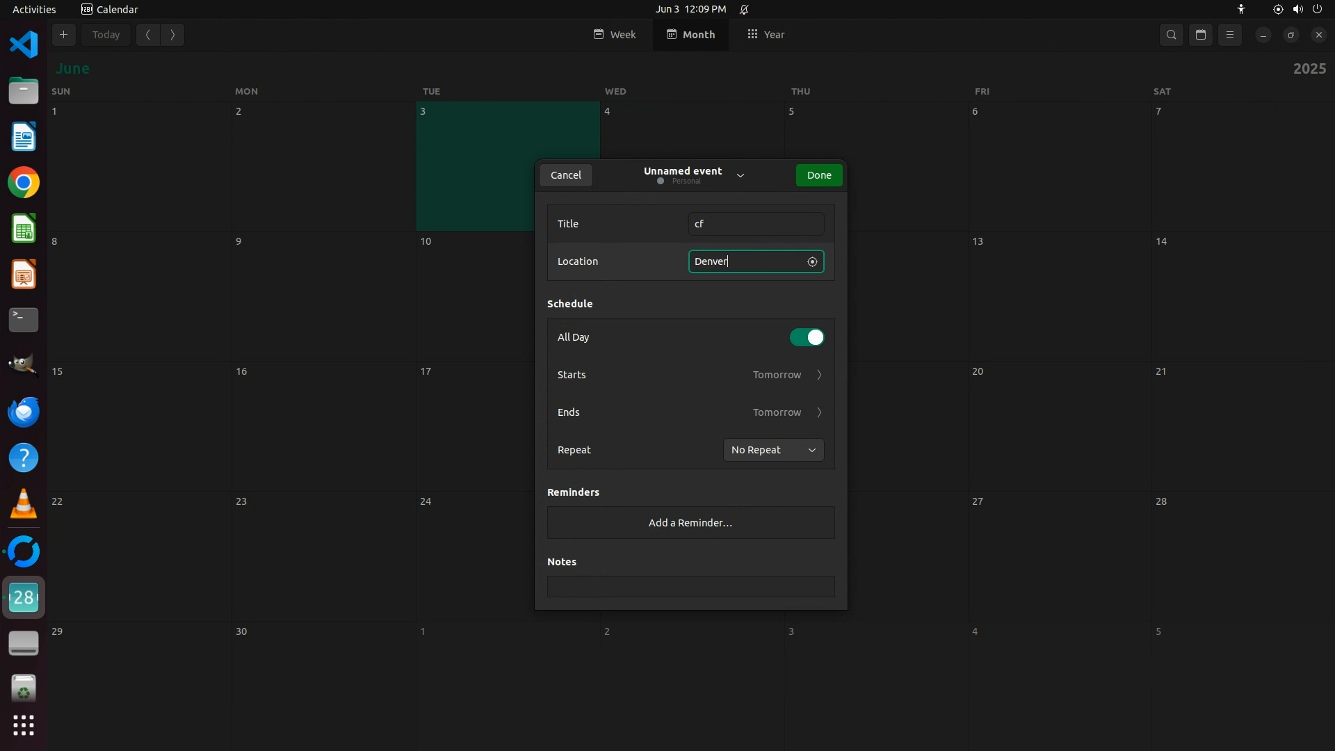Expand the Ends date row

[787, 412]
